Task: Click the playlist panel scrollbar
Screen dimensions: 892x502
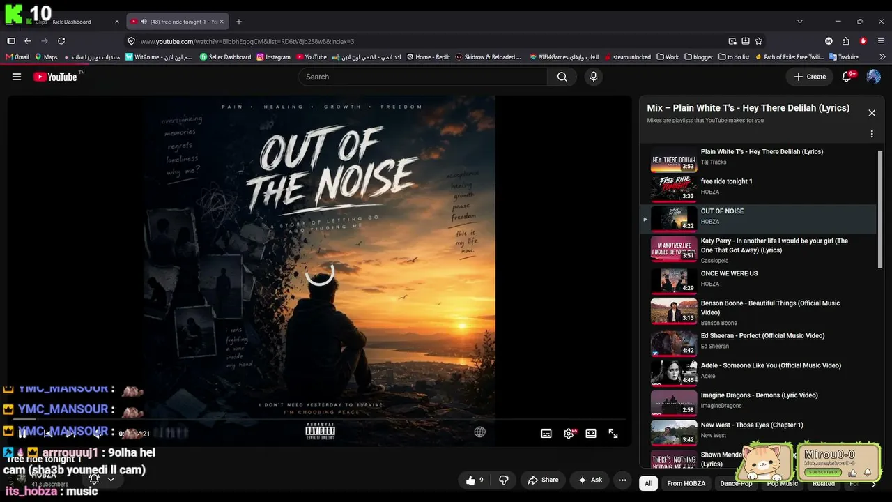Action: 880,209
